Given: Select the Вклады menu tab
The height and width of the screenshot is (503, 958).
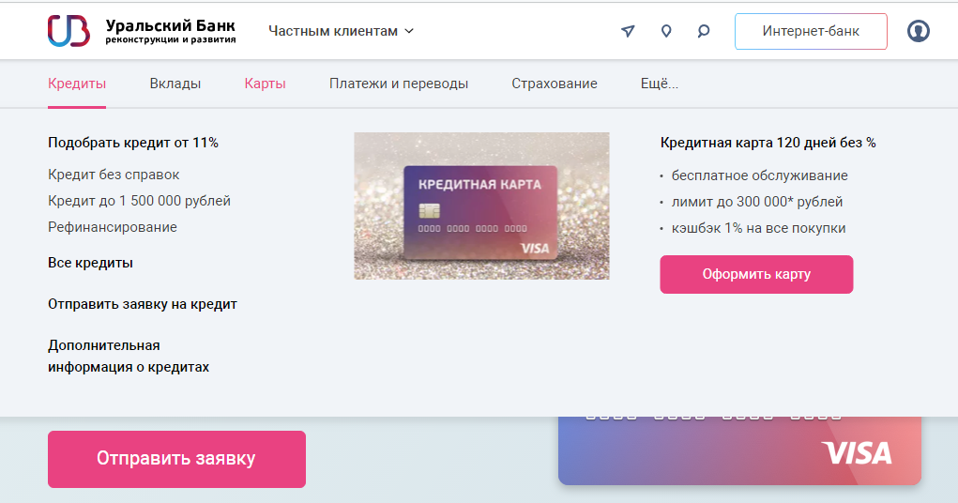Looking at the screenshot, I should coord(175,84).
